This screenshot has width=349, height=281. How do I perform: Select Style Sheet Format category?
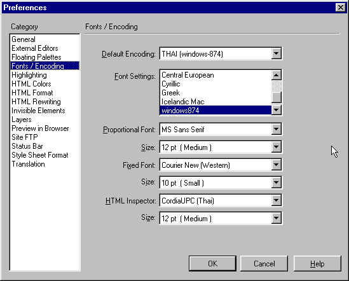point(44,155)
